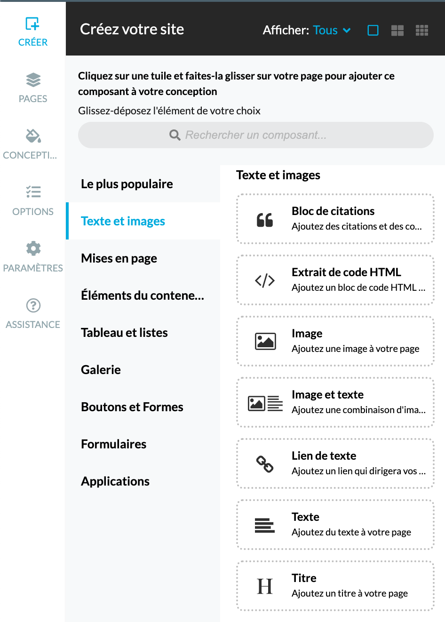This screenshot has width=445, height=622.
Task: Switch display to the dense grid view
Action: point(422,30)
